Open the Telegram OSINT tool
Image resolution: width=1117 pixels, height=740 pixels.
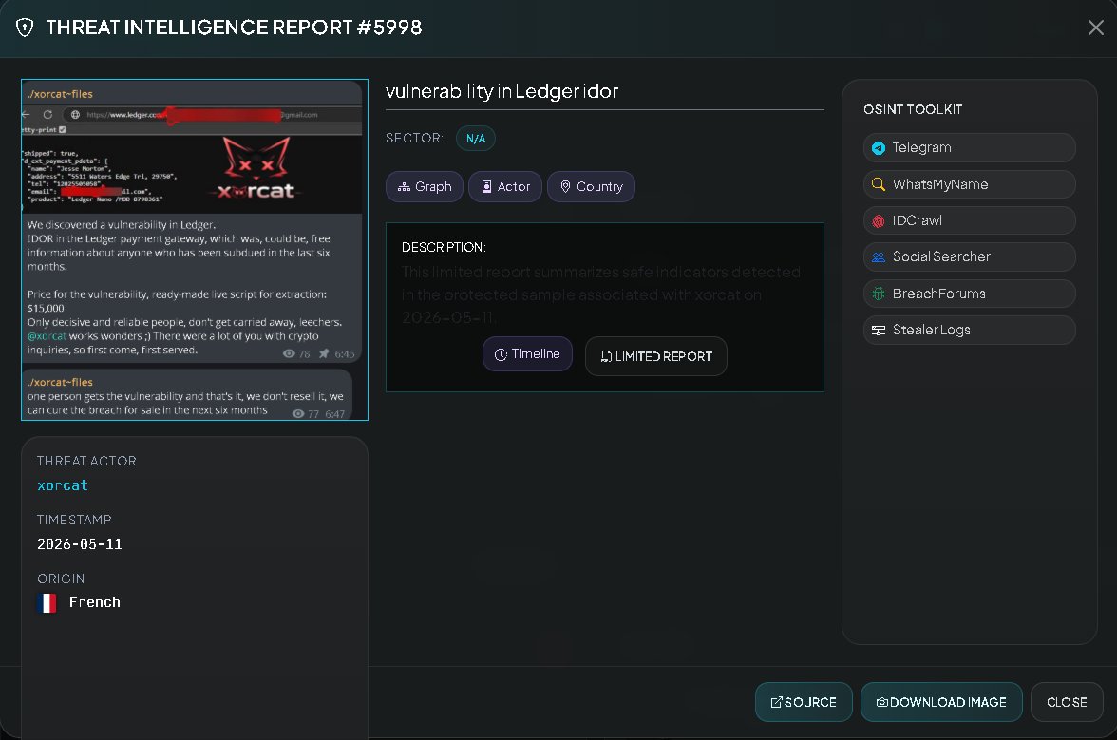[x=969, y=147]
